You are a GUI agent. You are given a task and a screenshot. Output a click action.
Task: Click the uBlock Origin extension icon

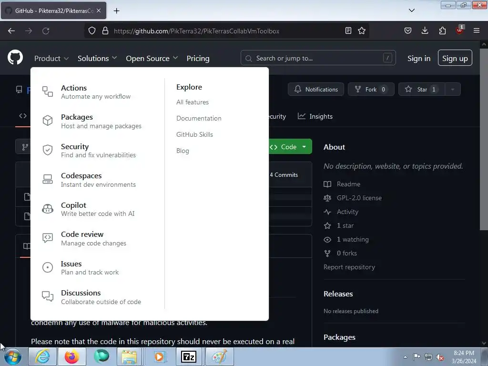(x=459, y=30)
